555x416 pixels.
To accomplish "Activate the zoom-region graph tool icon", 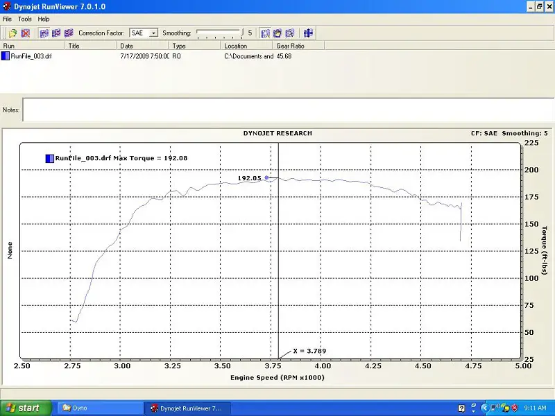I will pos(265,33).
